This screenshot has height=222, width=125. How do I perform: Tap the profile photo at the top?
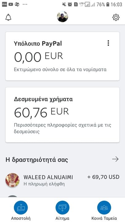pyautogui.click(x=62, y=17)
